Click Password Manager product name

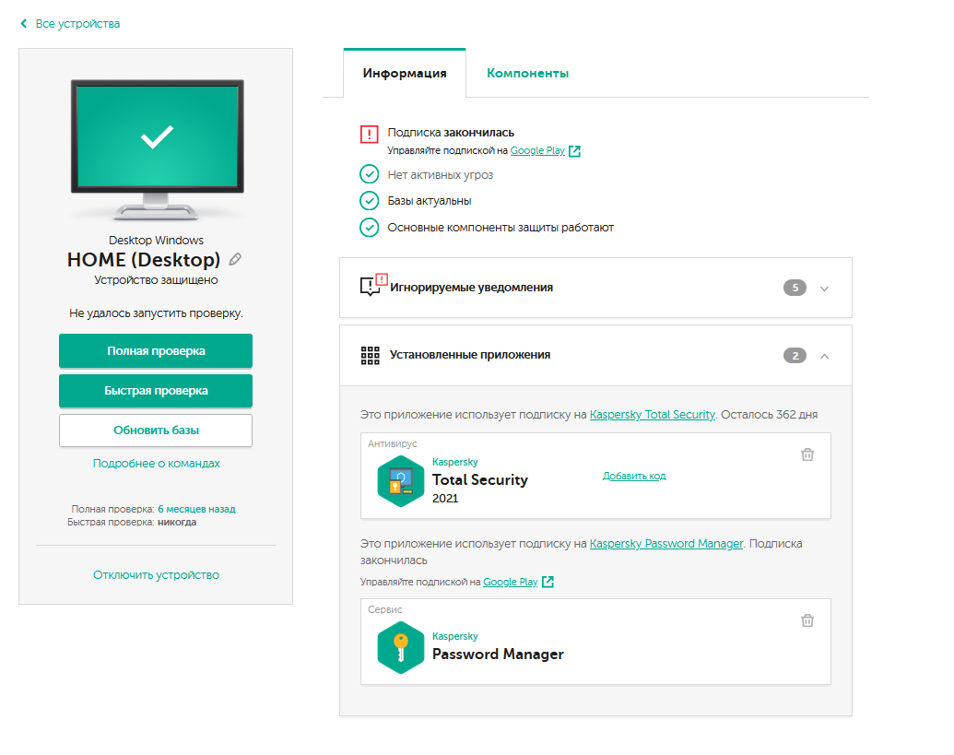(x=498, y=654)
